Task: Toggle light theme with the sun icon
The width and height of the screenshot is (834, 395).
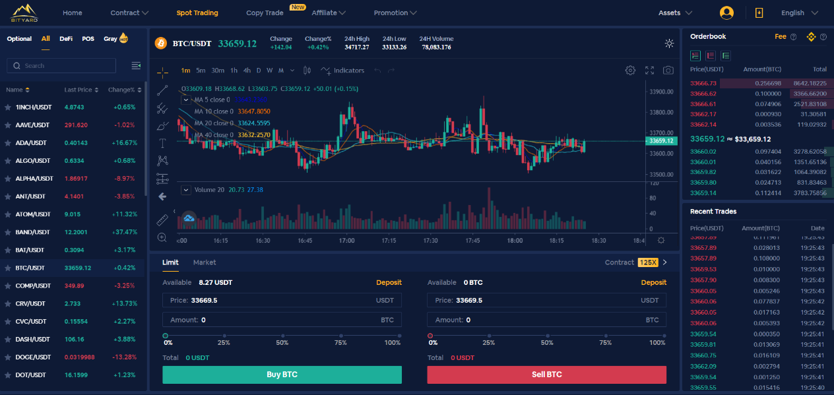Action: tap(669, 44)
